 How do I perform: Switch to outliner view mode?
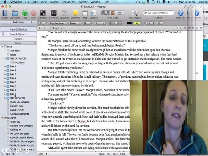[120, 13]
